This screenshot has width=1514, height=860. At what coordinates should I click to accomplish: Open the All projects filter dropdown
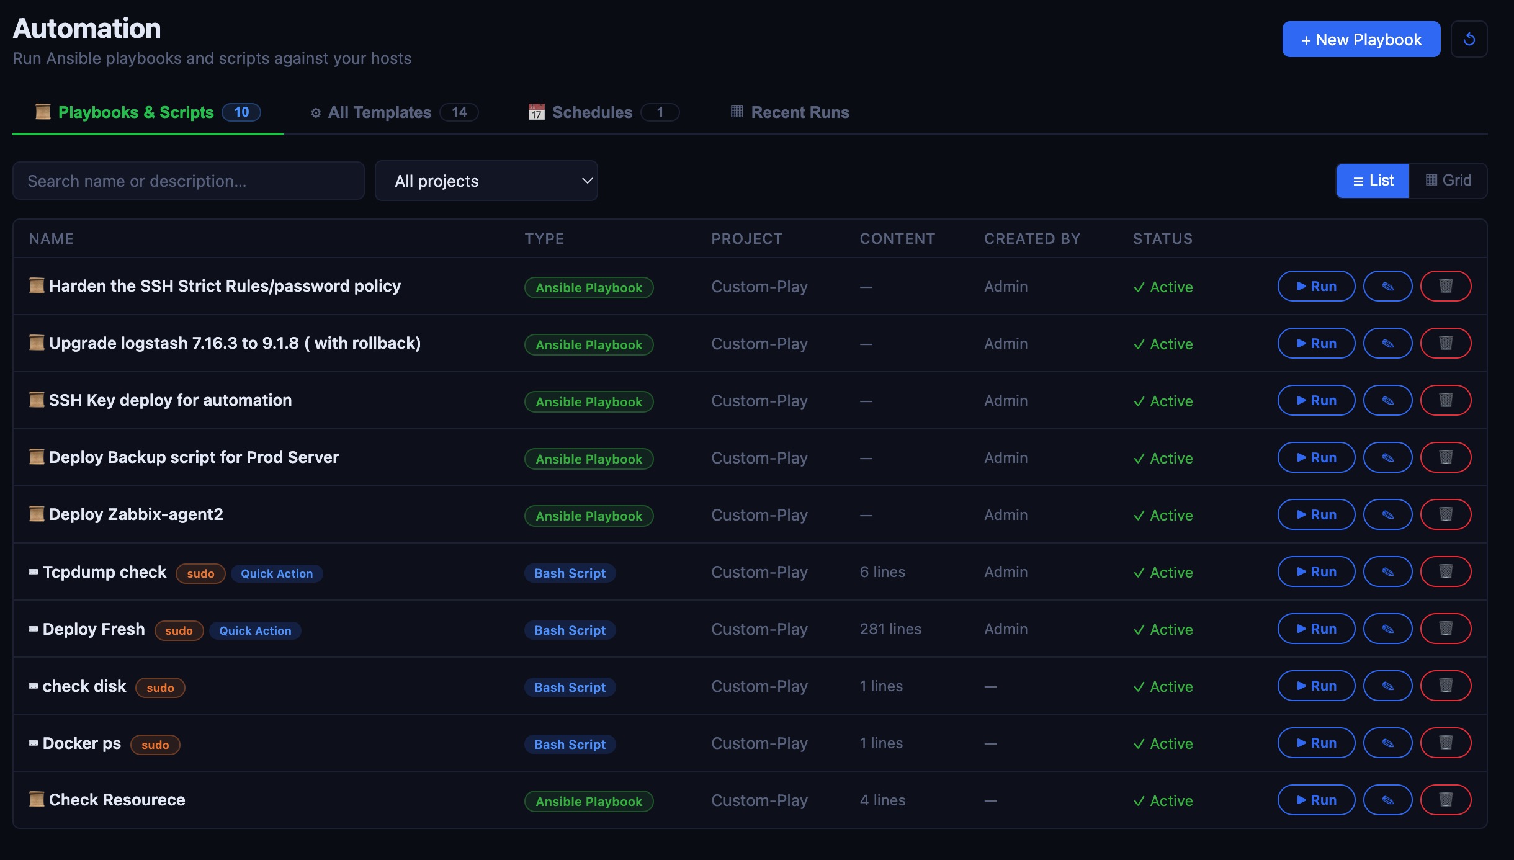click(x=486, y=181)
